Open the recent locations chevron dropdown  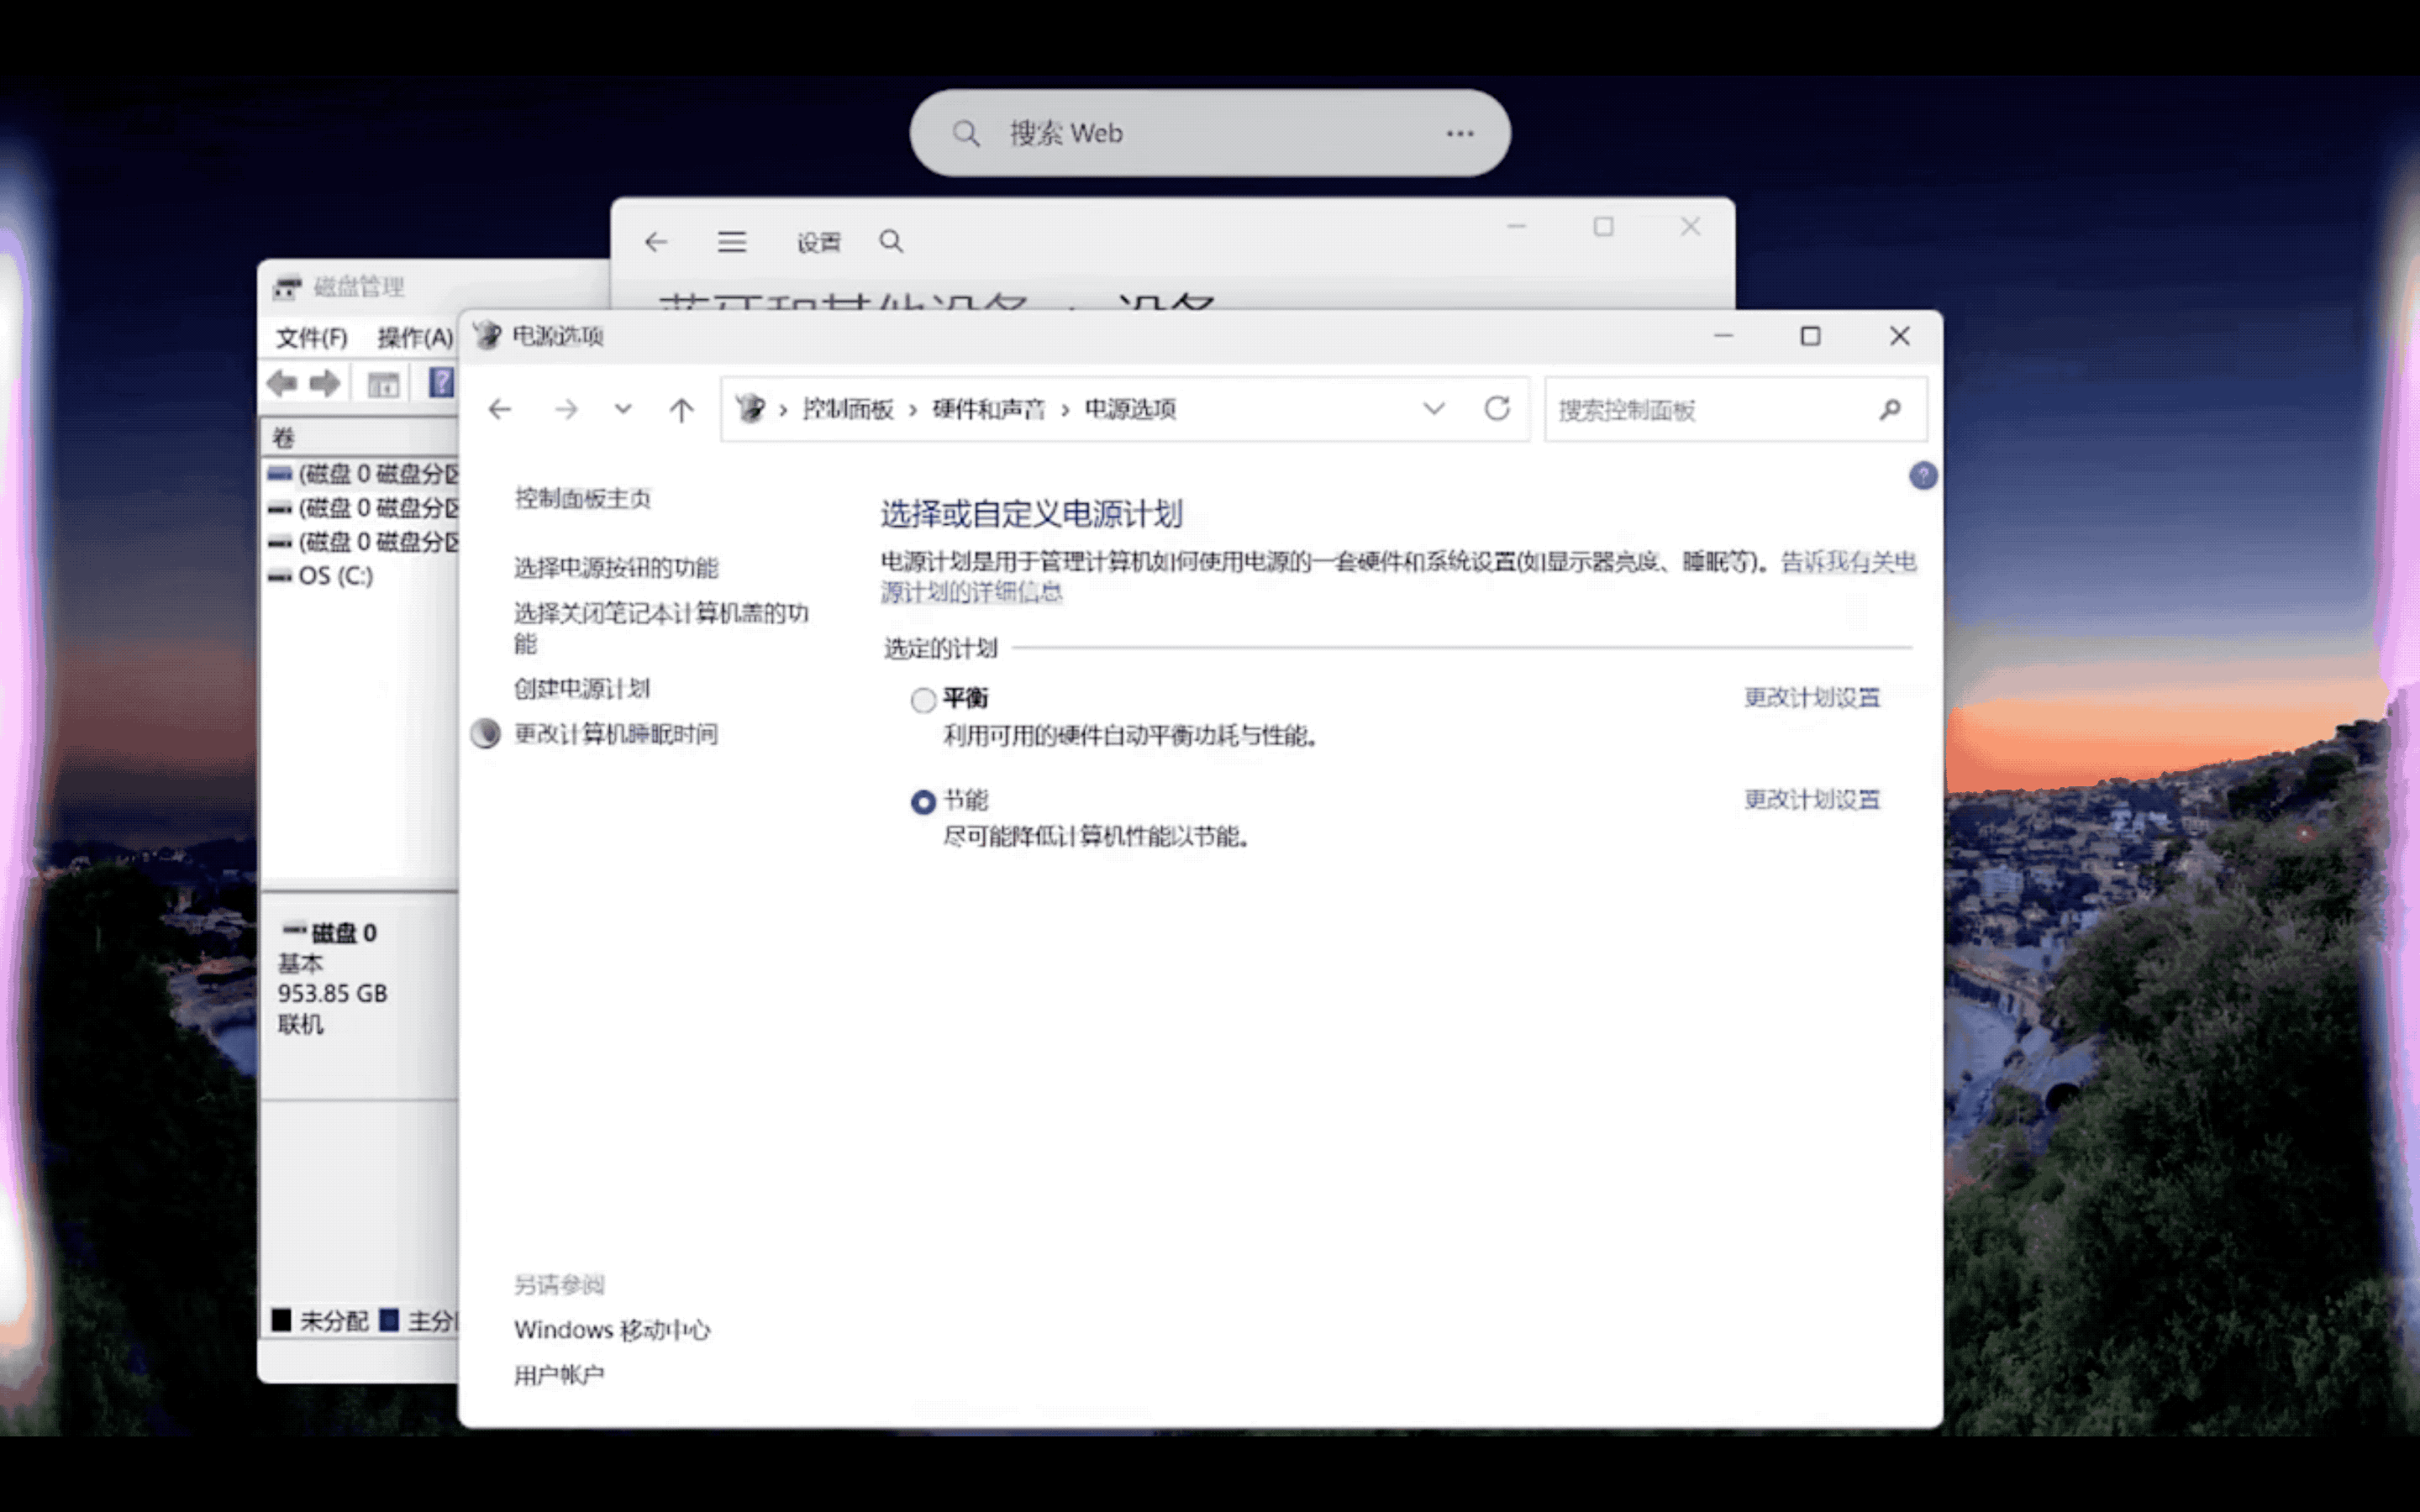pyautogui.click(x=623, y=409)
